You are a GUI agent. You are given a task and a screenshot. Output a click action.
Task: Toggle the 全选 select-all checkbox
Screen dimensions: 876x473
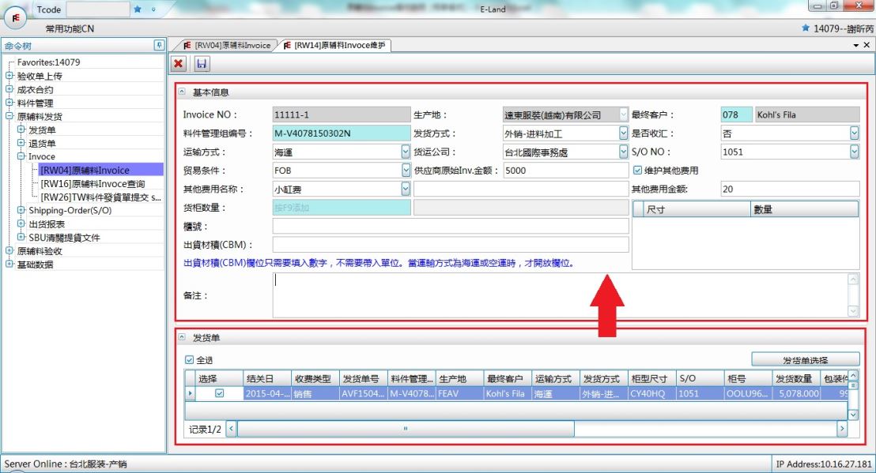(188, 360)
